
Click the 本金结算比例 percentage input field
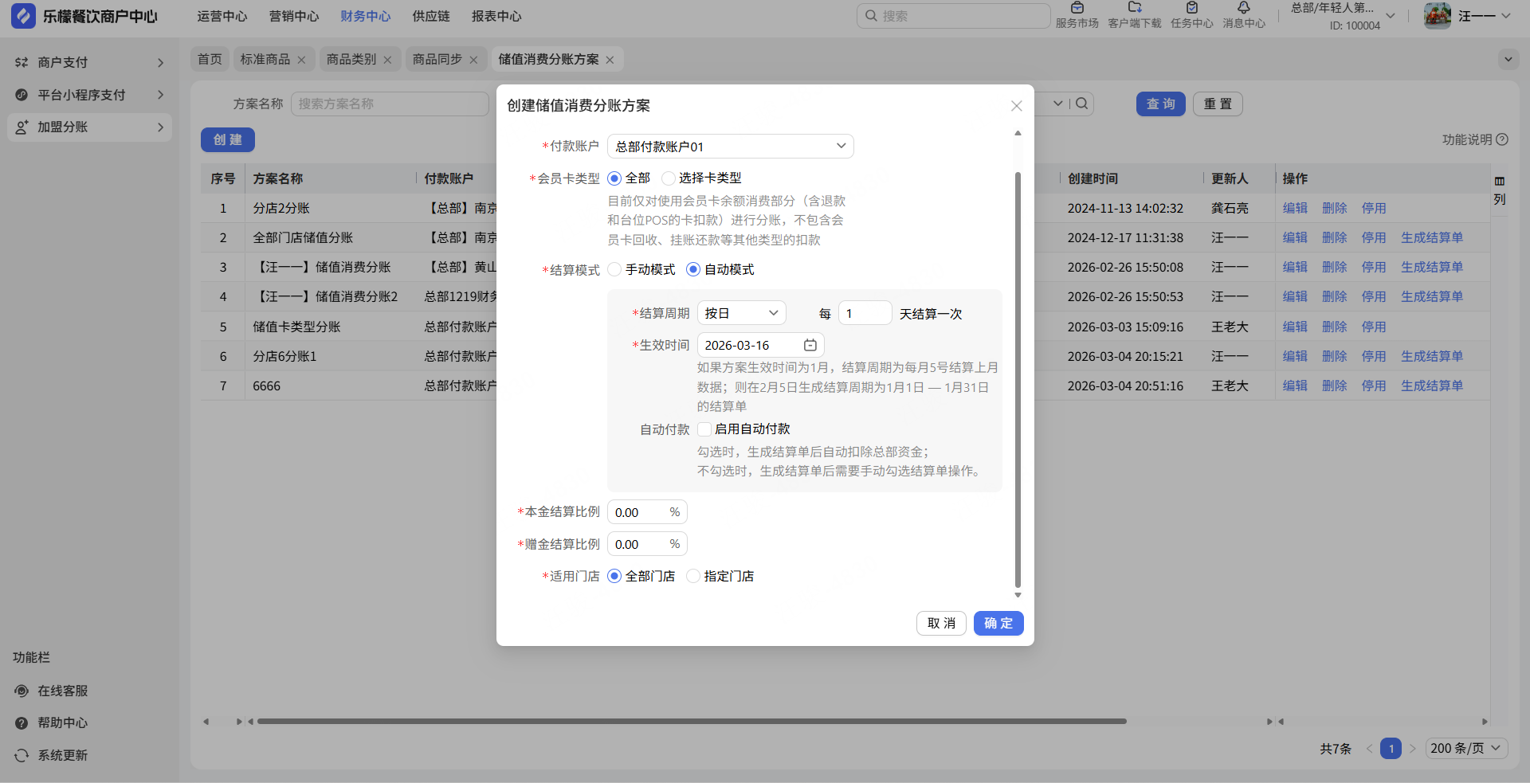click(x=639, y=512)
